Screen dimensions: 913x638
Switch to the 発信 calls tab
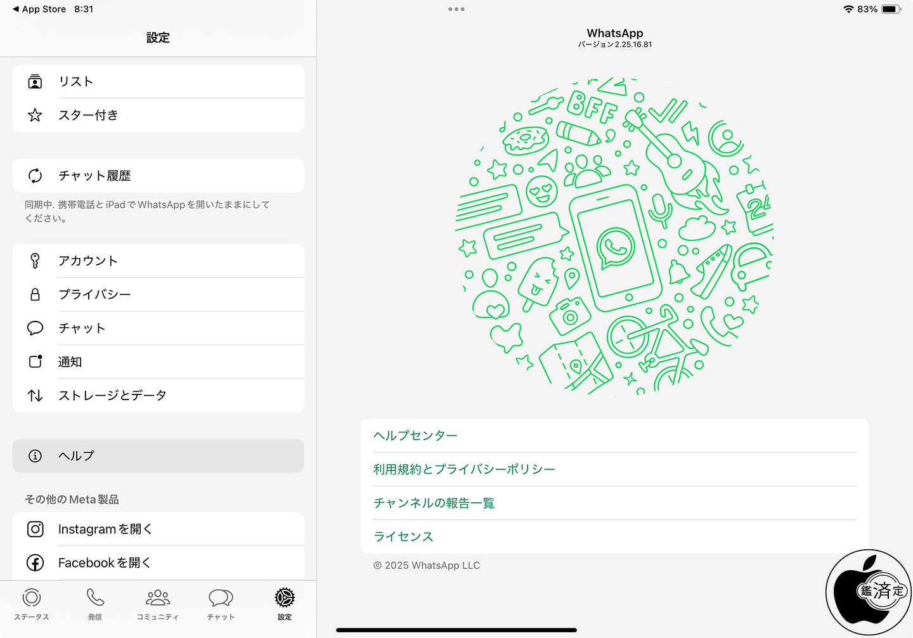pos(95,604)
